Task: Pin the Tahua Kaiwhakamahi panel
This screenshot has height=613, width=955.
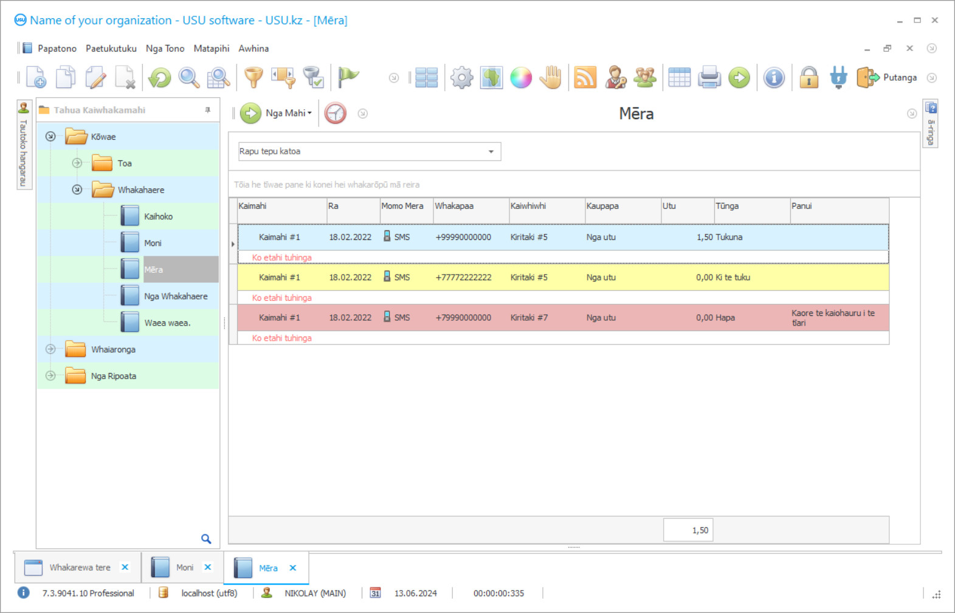Action: pyautogui.click(x=208, y=110)
